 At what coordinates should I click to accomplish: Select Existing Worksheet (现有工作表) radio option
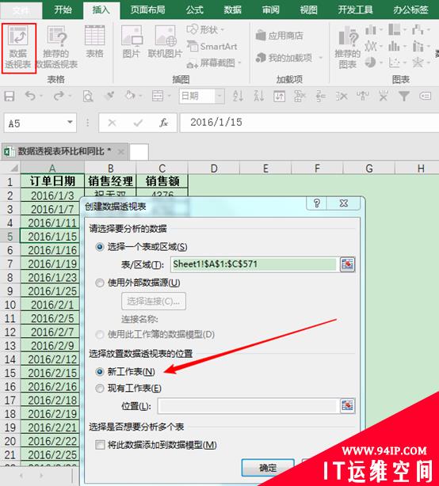(128, 388)
